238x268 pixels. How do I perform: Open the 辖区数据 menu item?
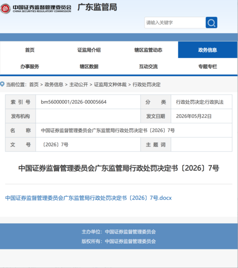click(x=89, y=66)
